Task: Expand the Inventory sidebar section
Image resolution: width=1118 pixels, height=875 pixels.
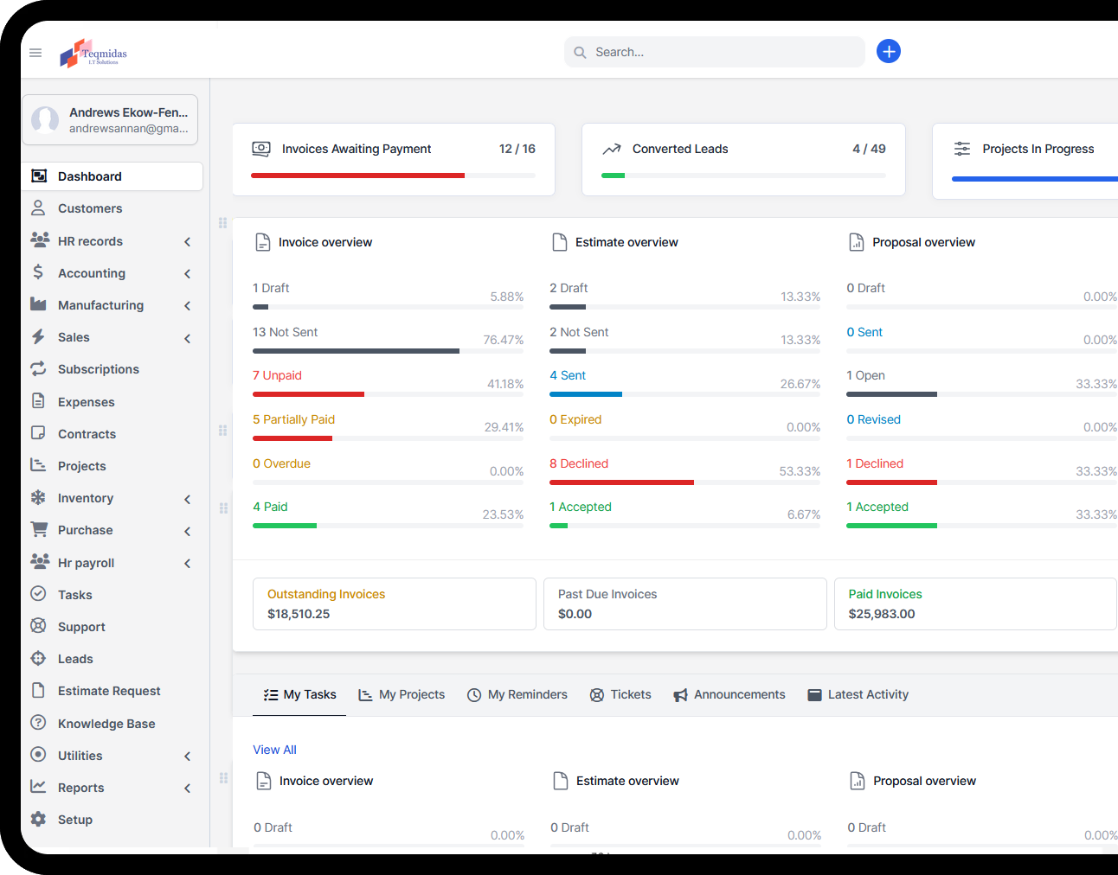Action: [187, 499]
